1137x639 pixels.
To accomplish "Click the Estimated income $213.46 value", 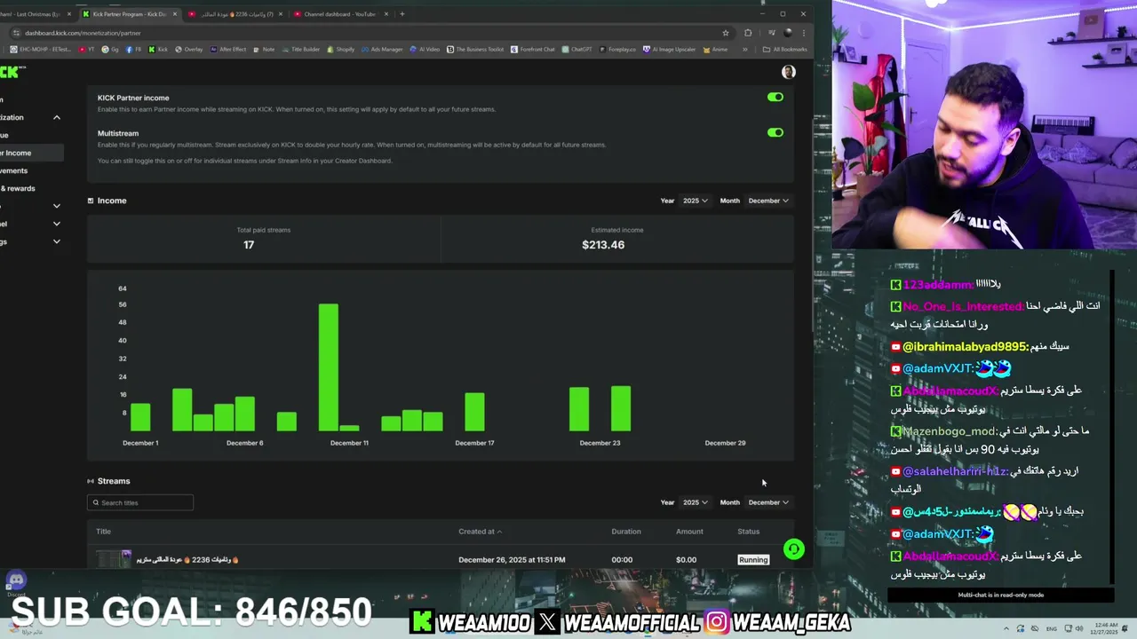I will click(603, 245).
